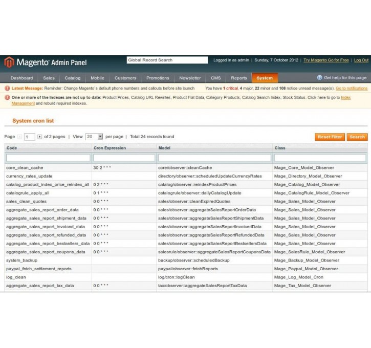Click the Code filter input

click(x=48, y=158)
